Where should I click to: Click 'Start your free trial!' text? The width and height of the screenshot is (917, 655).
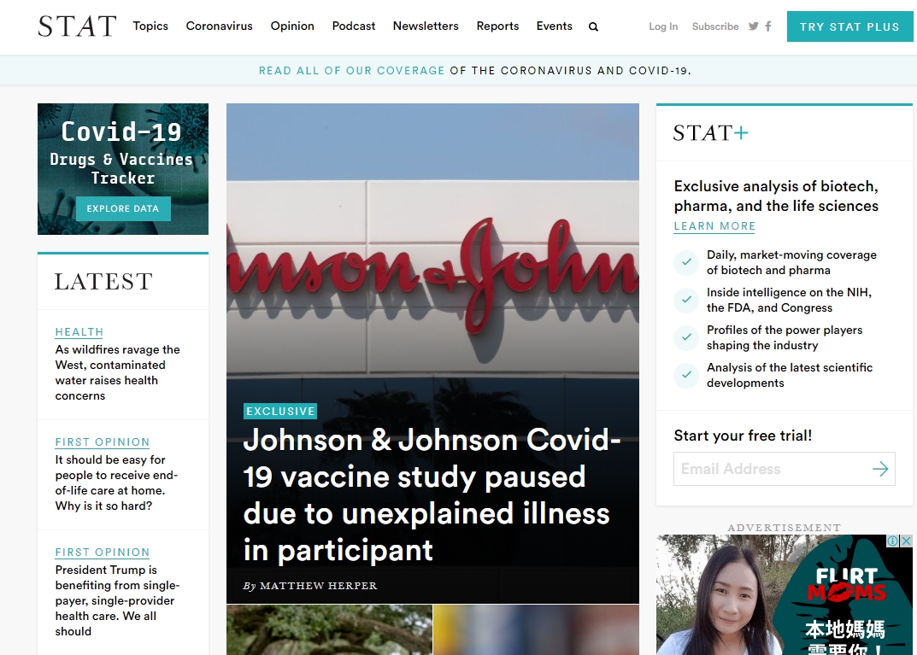[x=743, y=436]
